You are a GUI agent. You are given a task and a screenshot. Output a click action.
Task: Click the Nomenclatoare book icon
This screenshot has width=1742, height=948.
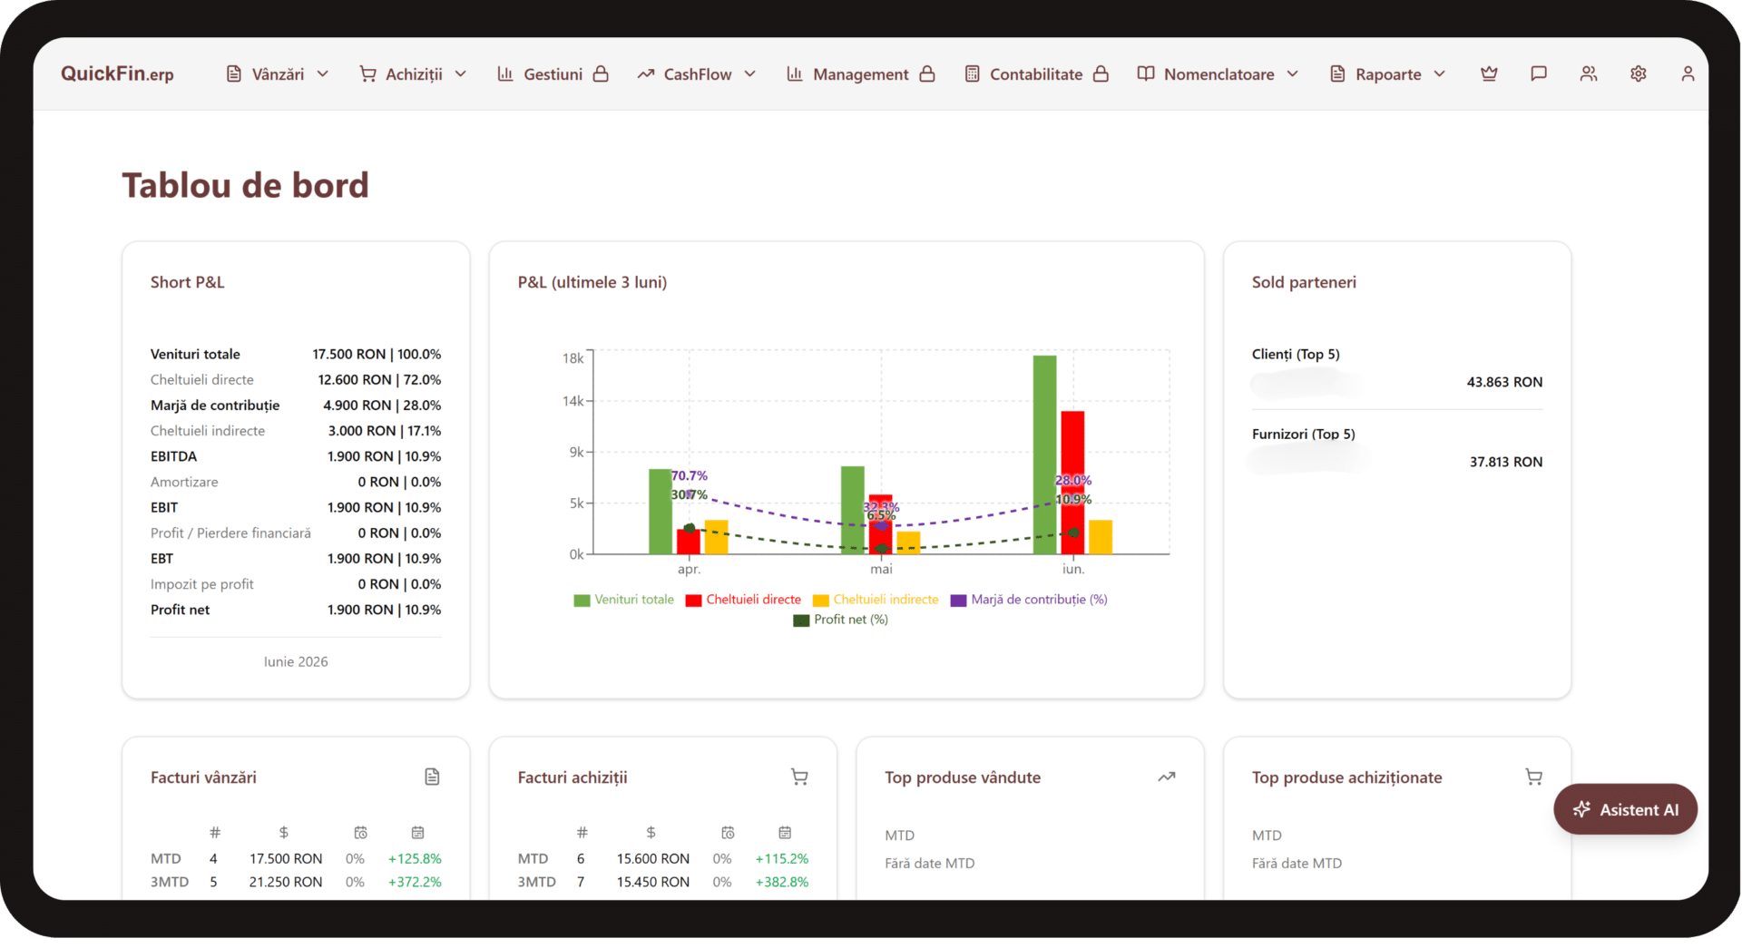(1146, 73)
